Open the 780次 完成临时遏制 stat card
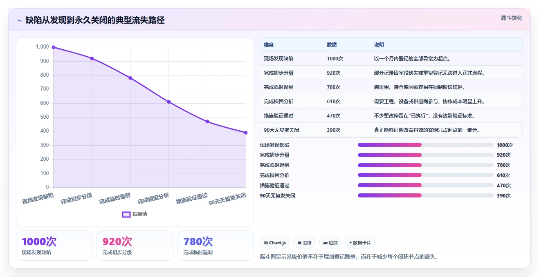This screenshot has width=539, height=277. pyautogui.click(x=216, y=246)
